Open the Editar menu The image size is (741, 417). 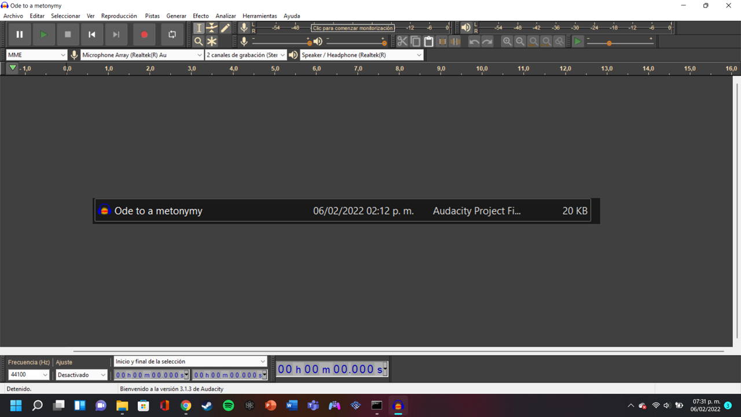tap(37, 16)
